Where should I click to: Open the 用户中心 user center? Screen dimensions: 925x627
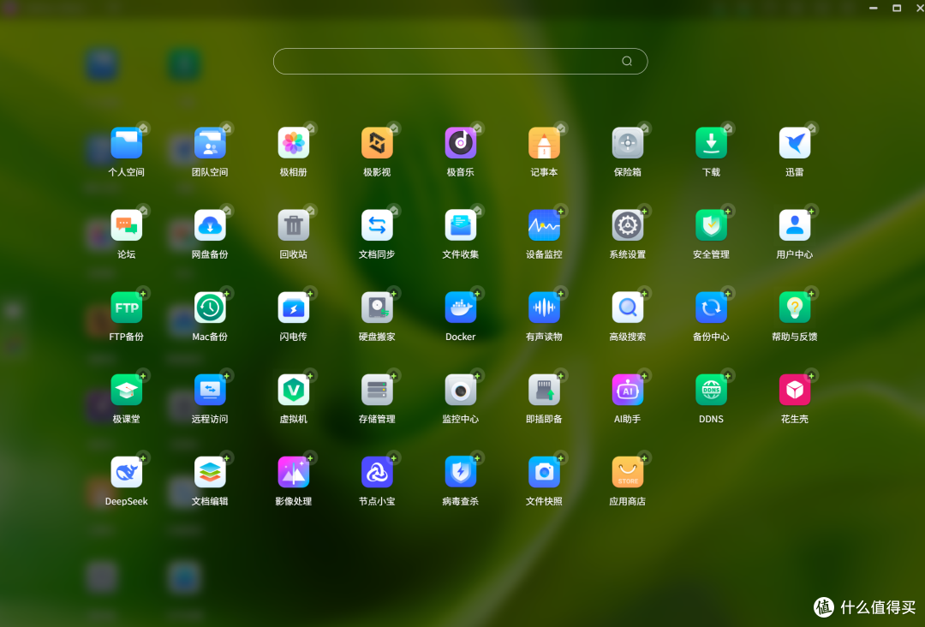(x=795, y=225)
